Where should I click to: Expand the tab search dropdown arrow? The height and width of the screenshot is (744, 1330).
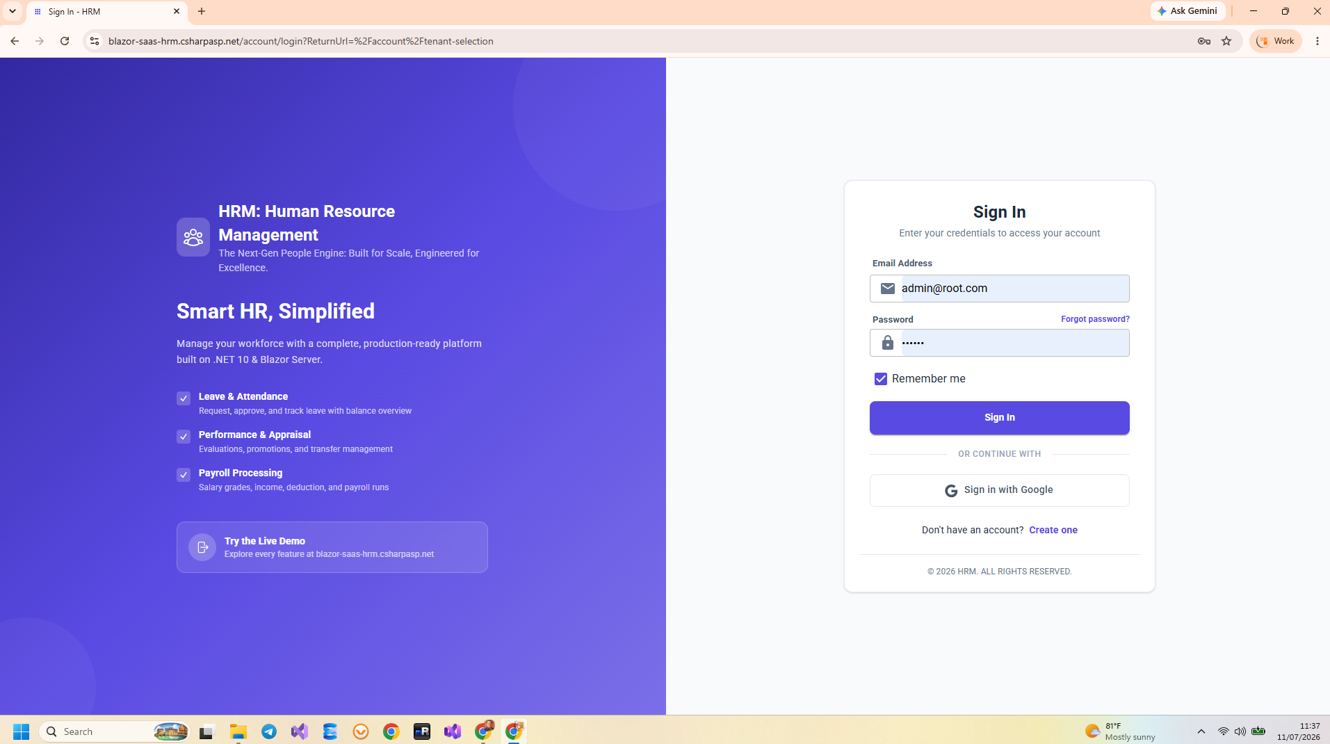pyautogui.click(x=12, y=11)
